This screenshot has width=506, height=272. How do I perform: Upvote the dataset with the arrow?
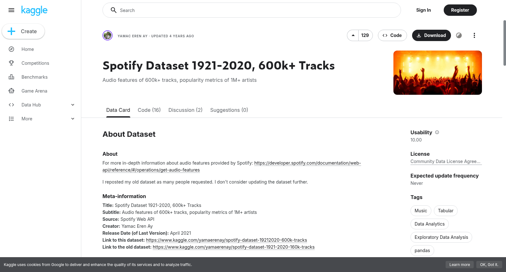click(x=353, y=35)
